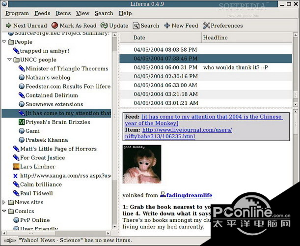This screenshot has height=246, width=300.
Task: Collapse the UNCC people folder
Action: pos(9,60)
